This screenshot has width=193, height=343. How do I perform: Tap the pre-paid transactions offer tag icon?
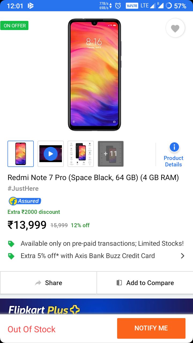(11, 244)
